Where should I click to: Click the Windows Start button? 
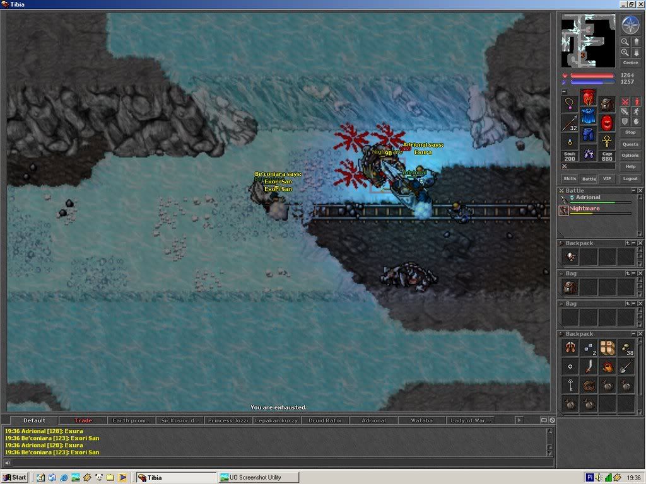(15, 478)
